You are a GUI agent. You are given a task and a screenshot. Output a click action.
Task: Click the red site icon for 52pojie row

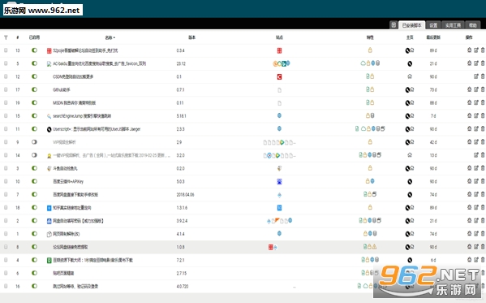point(279,50)
